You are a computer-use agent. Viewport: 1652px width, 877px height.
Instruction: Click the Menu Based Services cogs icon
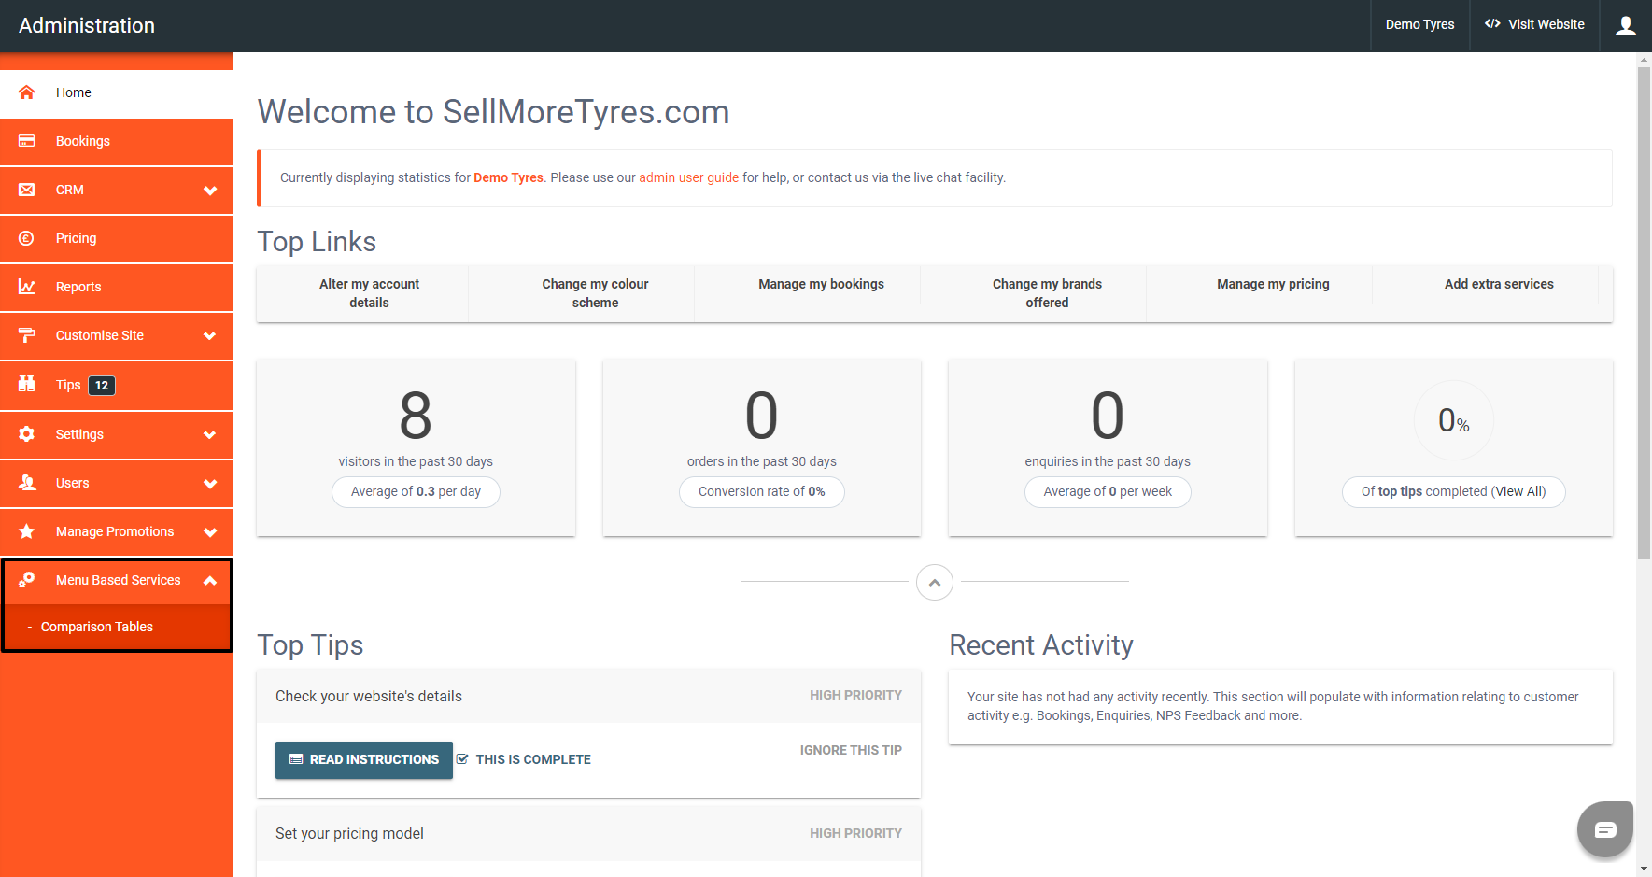[26, 580]
